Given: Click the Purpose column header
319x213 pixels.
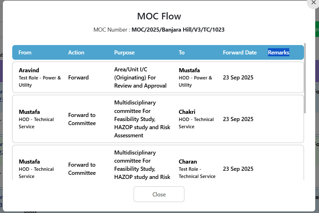Looking at the screenshot, I should point(124,53).
